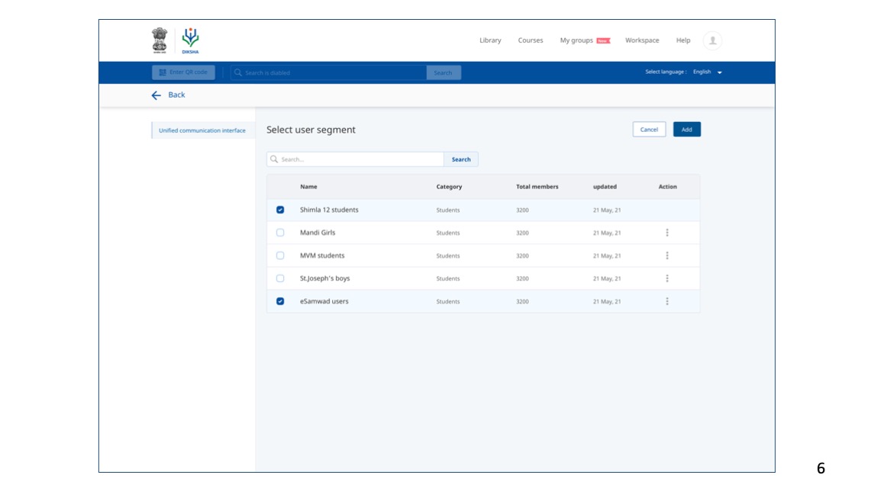The width and height of the screenshot is (874, 491).
Task: Uncheck the Shimla 12 students row
Action: coord(280,210)
